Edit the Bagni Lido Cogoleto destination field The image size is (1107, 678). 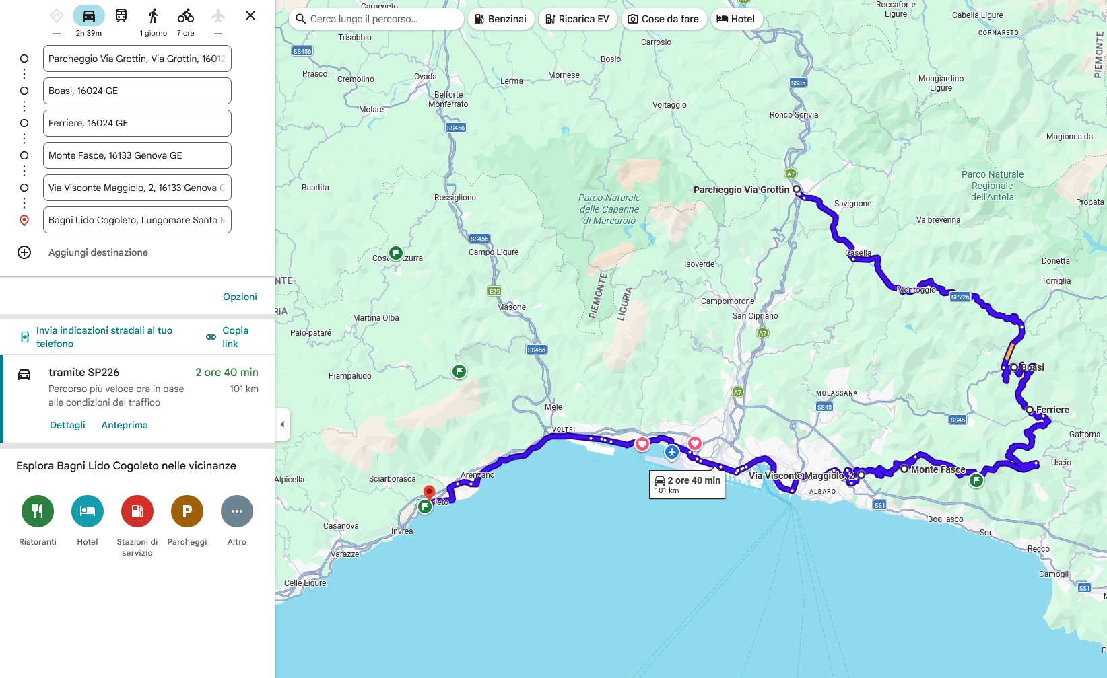[x=137, y=220]
